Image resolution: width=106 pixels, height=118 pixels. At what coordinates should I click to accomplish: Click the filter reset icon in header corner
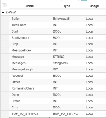(x=4, y=5)
